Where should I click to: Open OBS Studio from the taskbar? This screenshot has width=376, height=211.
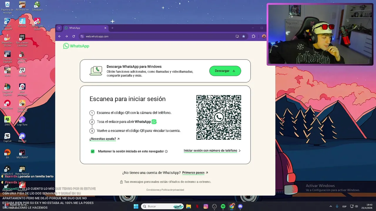tap(214, 206)
